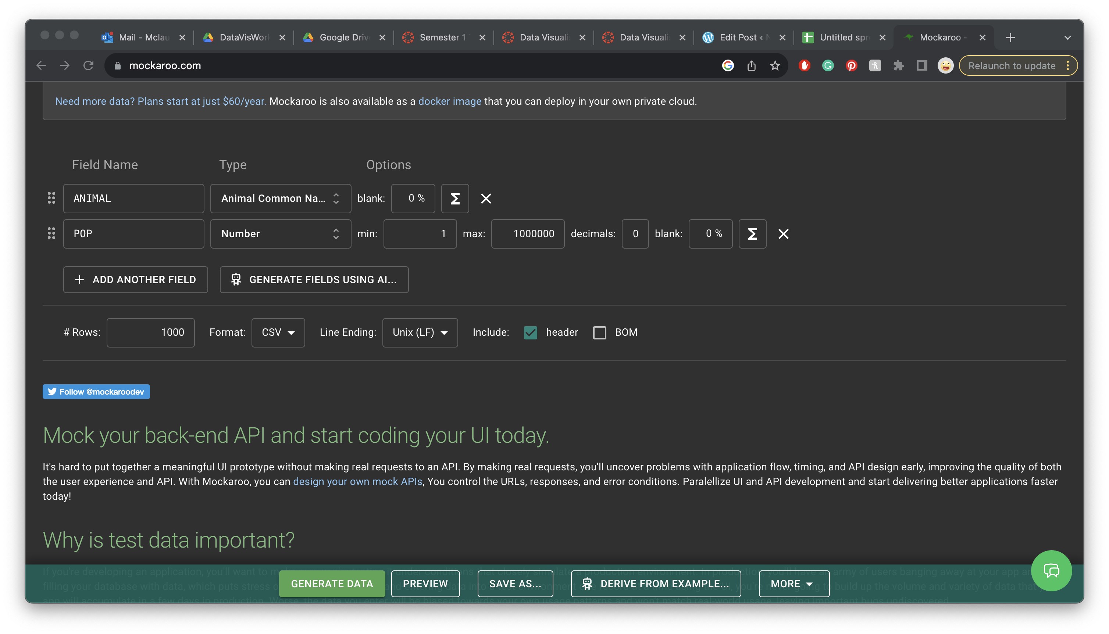
Task: Uncheck the header checkbox
Action: click(530, 333)
